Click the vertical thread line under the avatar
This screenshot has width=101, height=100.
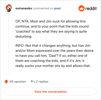pos(9,44)
